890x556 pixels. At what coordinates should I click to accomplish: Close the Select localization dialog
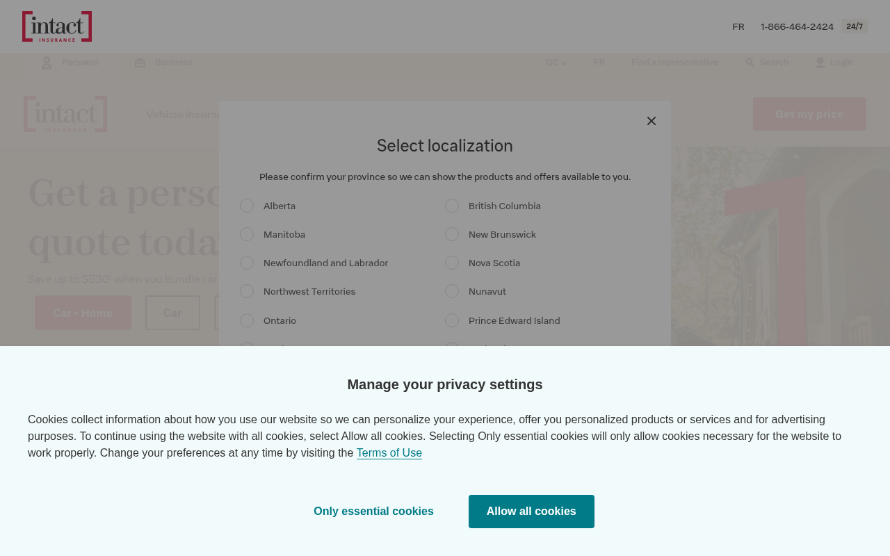point(652,121)
